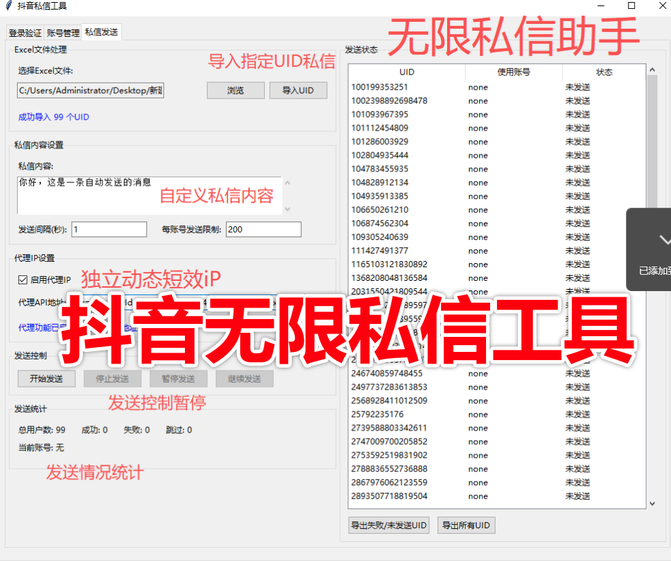This screenshot has height=561, width=671.
Task: Start sending with the 开始发送 button
Action: pyautogui.click(x=46, y=378)
